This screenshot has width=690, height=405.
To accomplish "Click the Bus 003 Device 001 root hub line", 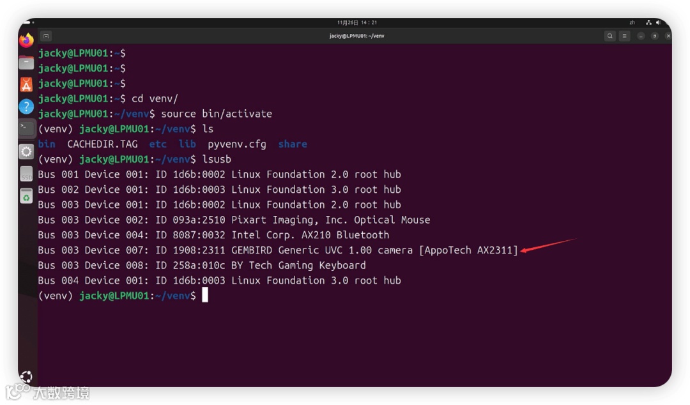I will pyautogui.click(x=220, y=204).
